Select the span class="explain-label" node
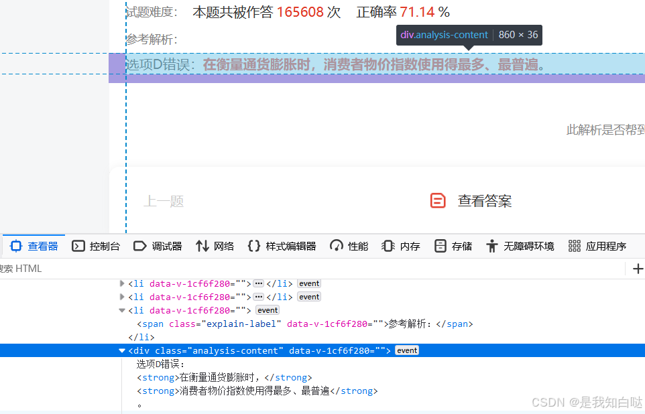645x414 pixels. [305, 324]
